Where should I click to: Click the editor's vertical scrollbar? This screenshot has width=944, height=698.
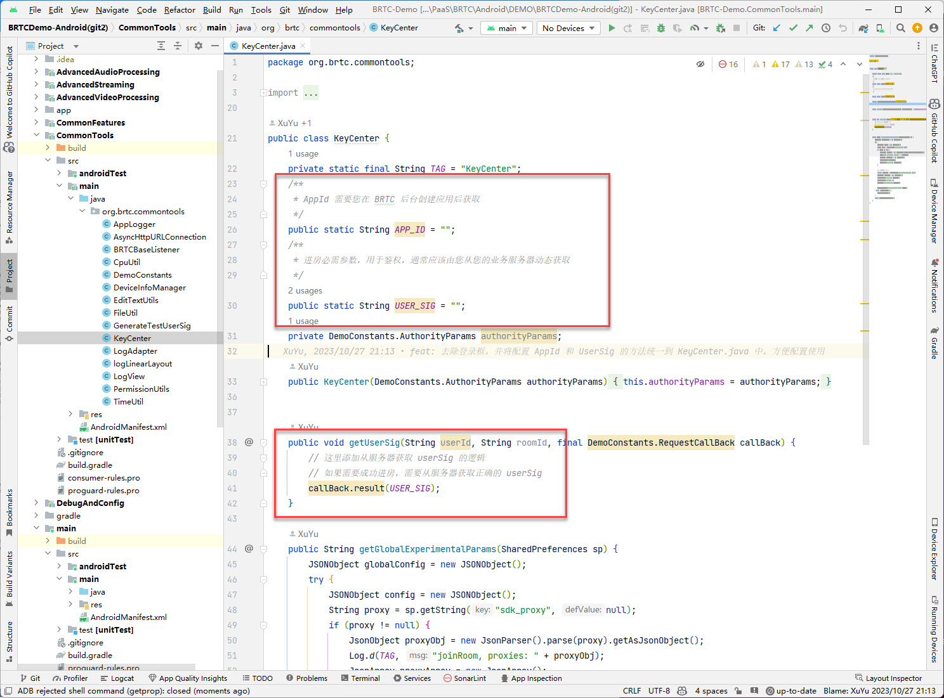click(865, 254)
